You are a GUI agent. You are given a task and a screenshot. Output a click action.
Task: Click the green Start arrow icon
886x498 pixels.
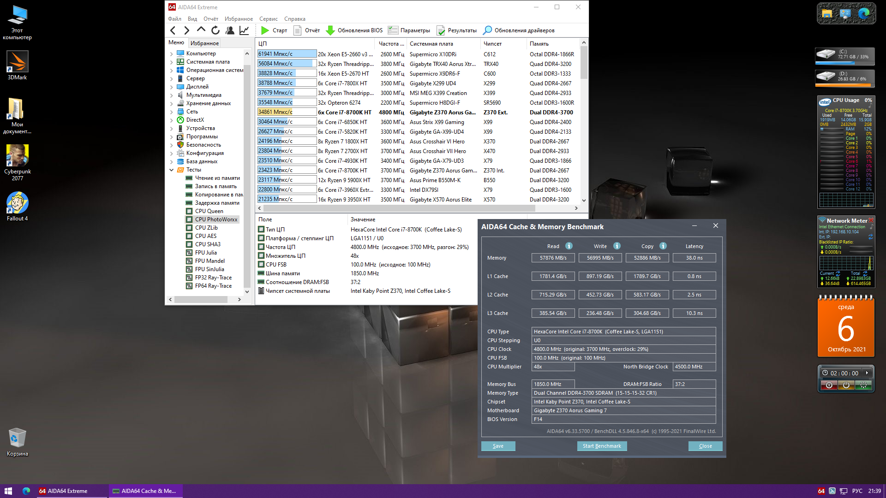pos(265,30)
